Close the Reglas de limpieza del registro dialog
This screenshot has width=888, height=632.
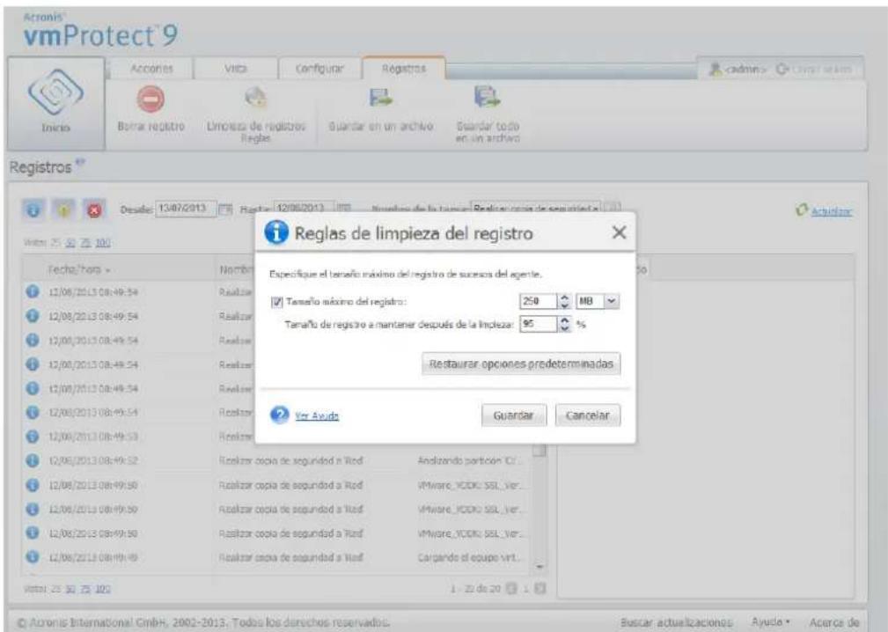tap(619, 232)
